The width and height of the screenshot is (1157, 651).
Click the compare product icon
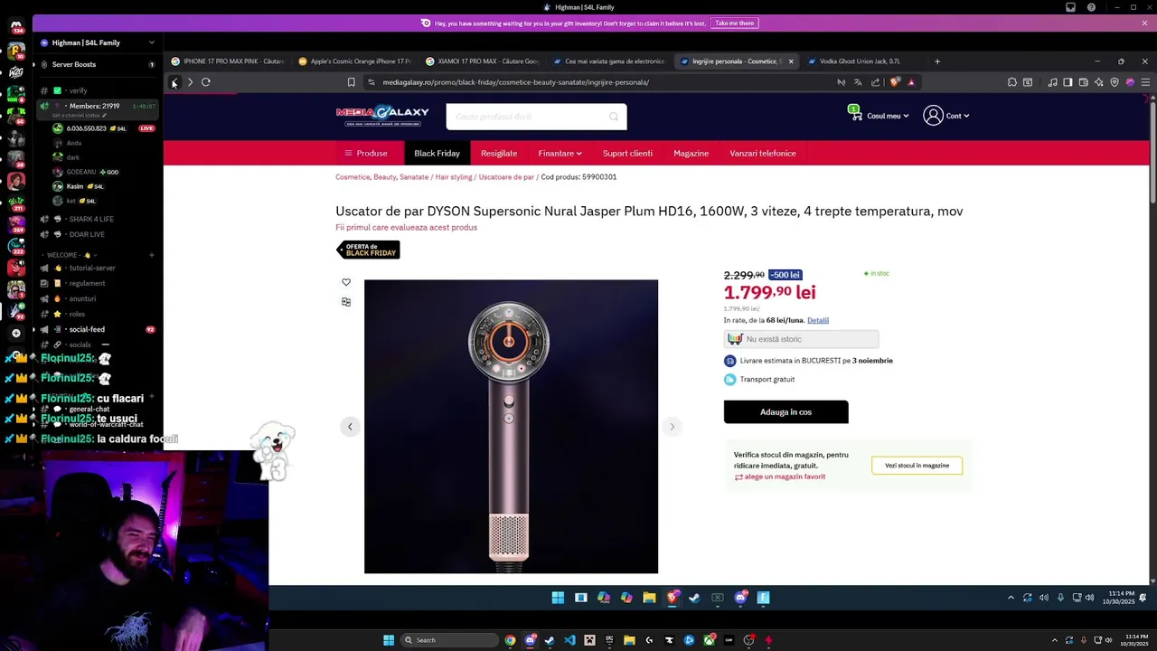pos(346,302)
